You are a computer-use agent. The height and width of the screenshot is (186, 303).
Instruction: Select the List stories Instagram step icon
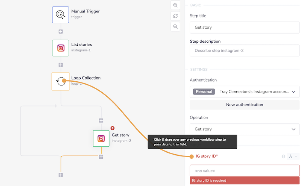pyautogui.click(x=61, y=48)
